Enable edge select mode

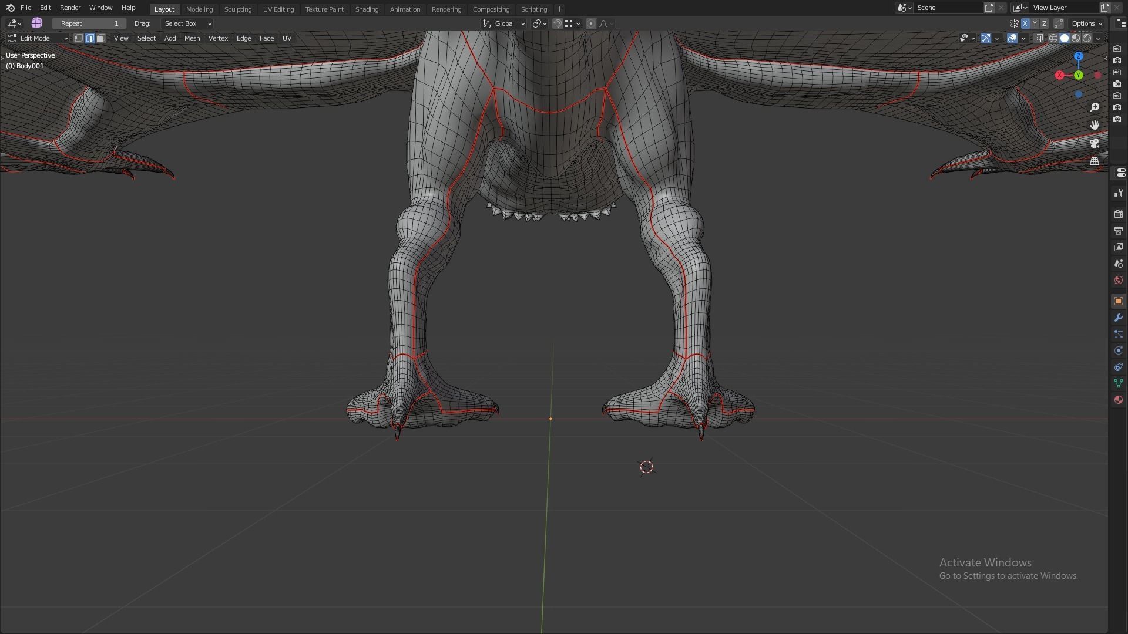click(90, 38)
